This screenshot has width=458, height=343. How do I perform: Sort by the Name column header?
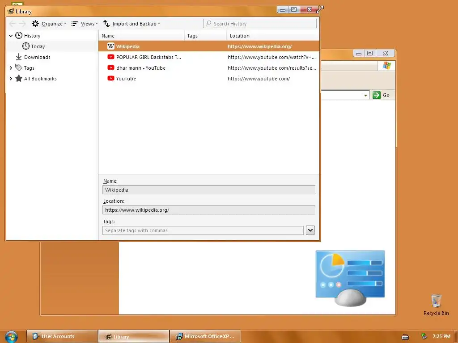click(141, 36)
